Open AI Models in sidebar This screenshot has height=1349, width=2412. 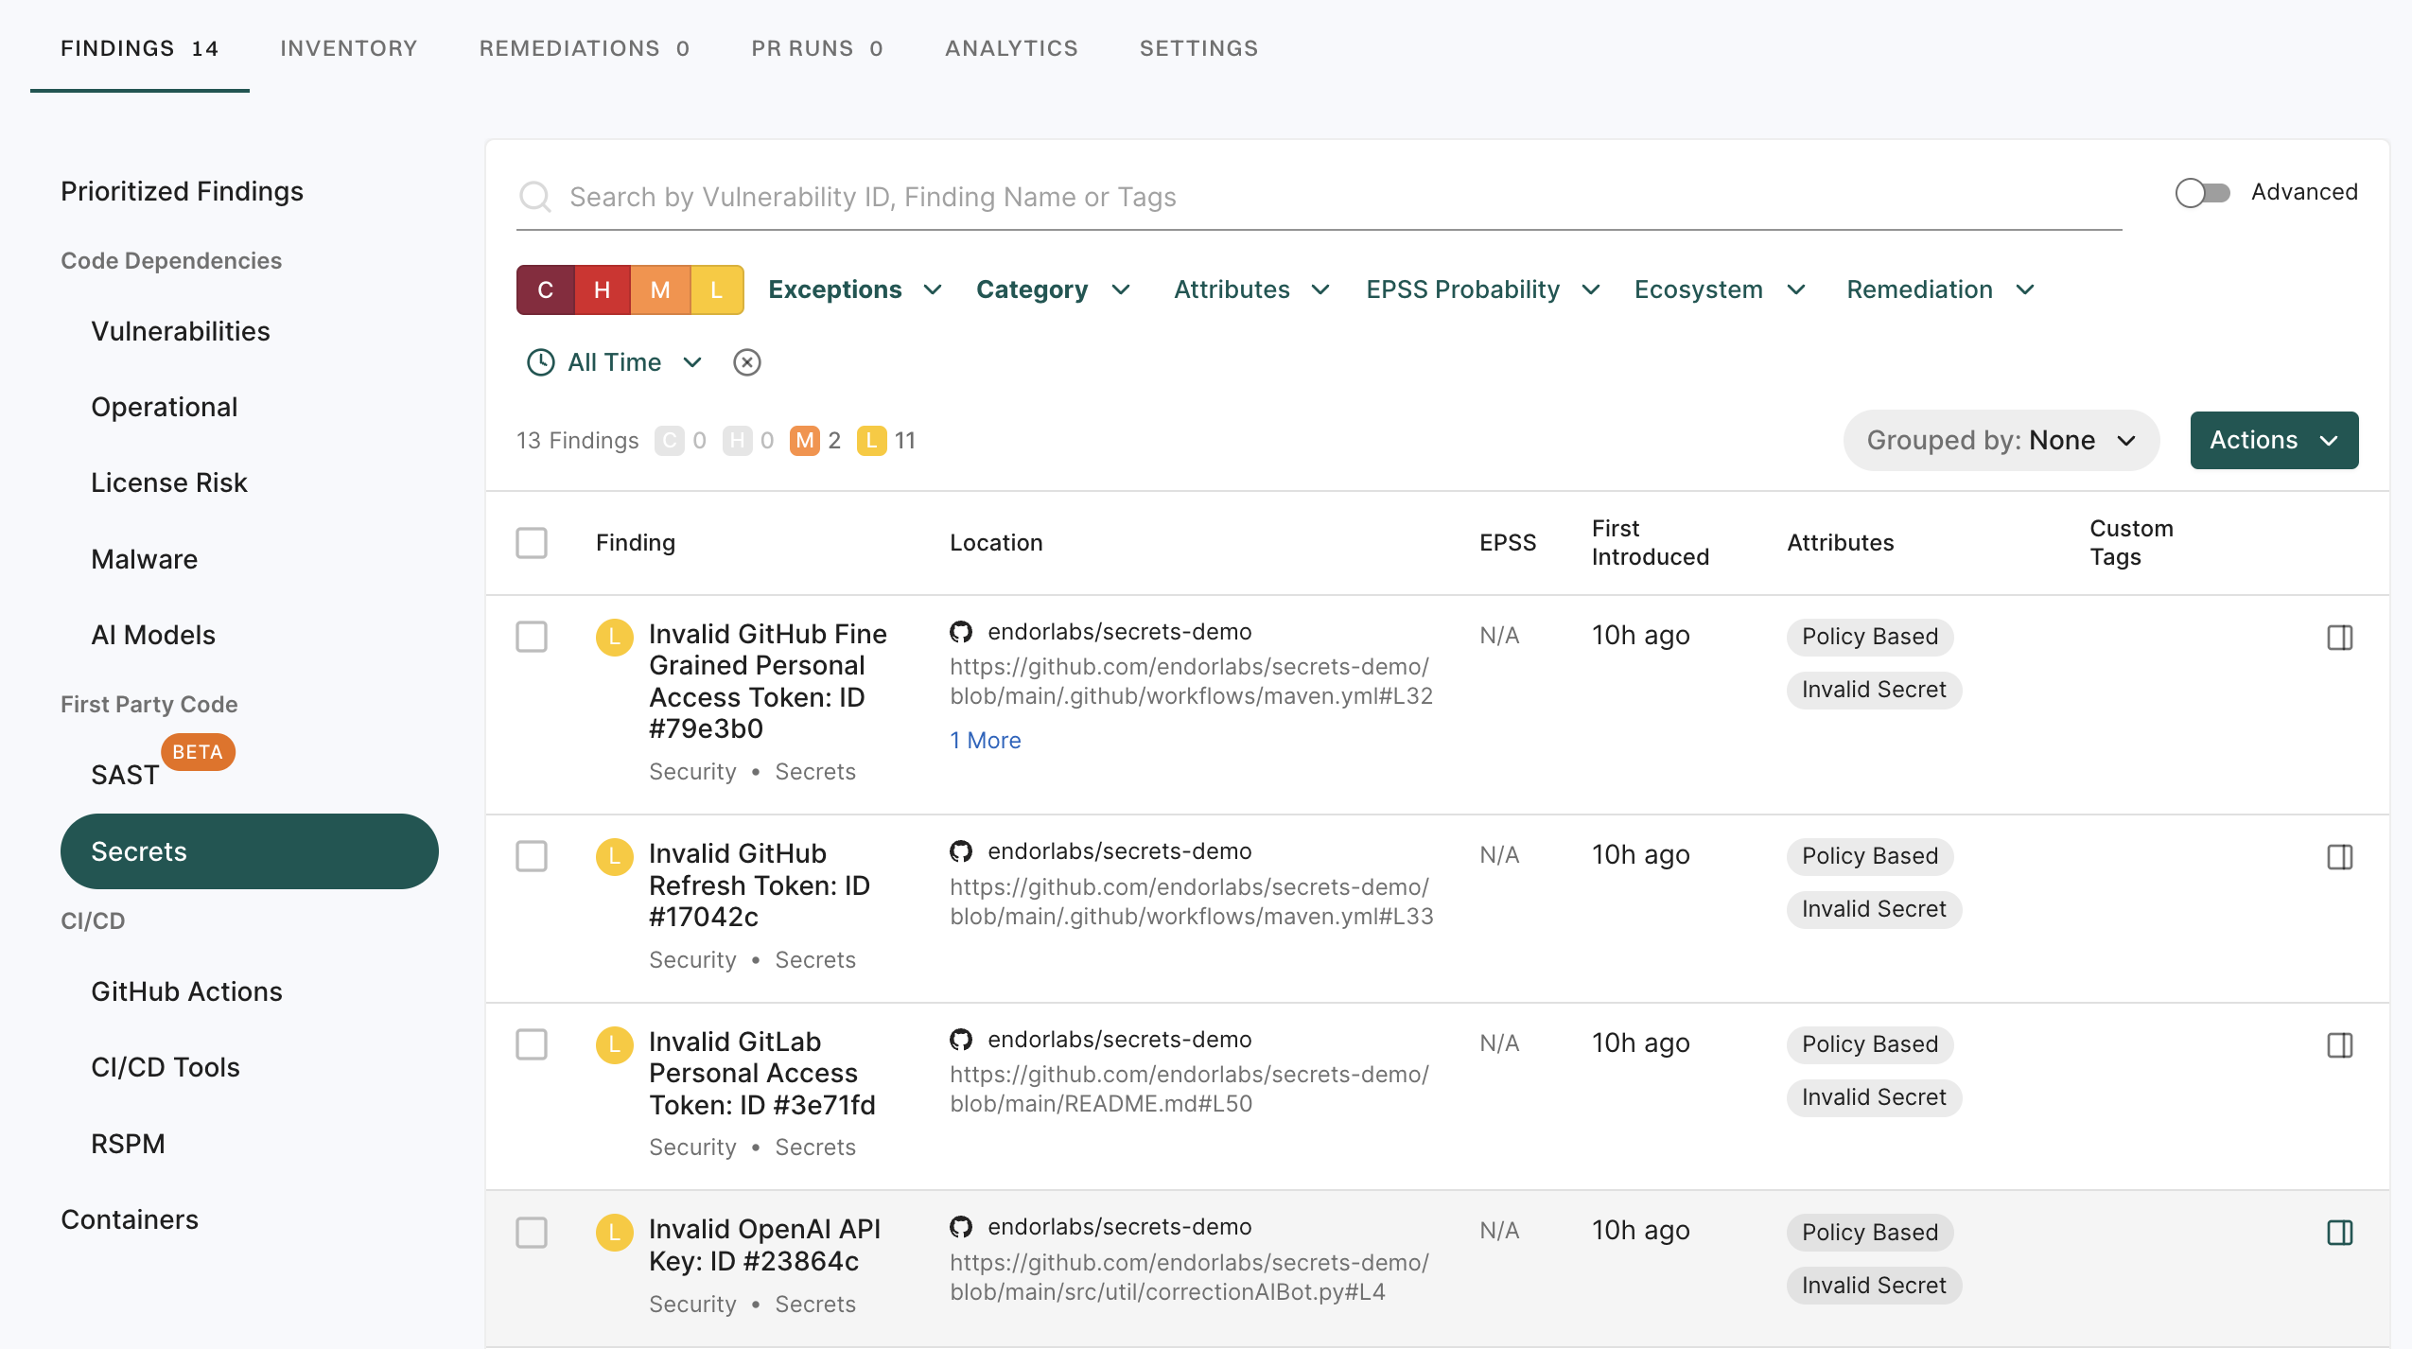153,635
